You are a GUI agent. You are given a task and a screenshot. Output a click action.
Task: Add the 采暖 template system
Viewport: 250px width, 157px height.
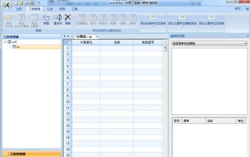[x=113, y=19]
